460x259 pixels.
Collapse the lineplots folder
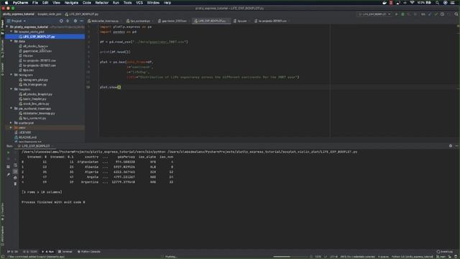pyautogui.click(x=11, y=89)
